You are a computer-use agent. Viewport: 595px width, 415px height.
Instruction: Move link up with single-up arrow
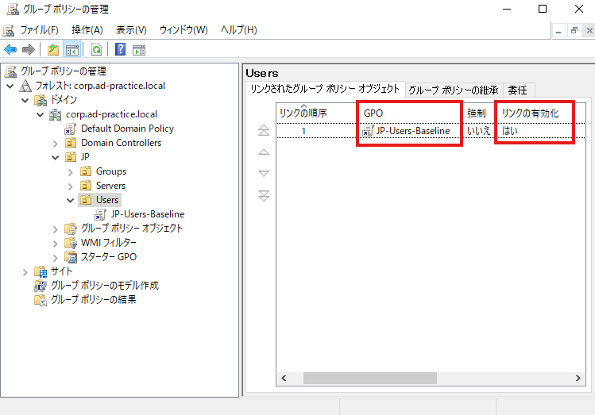(264, 152)
